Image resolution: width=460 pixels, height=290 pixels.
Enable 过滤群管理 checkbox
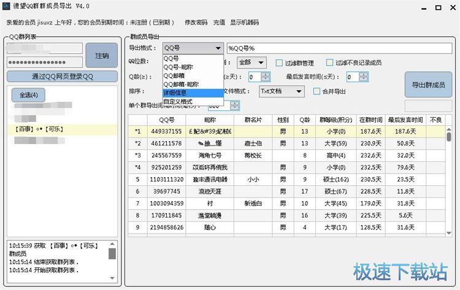click(280, 63)
